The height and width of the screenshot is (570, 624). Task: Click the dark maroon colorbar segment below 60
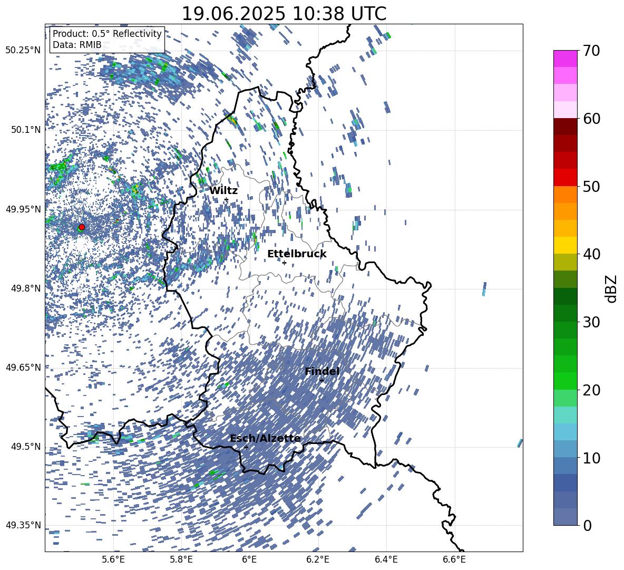coord(565,127)
